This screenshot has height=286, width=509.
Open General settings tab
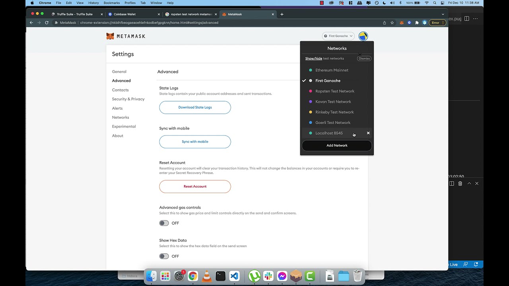tap(119, 71)
